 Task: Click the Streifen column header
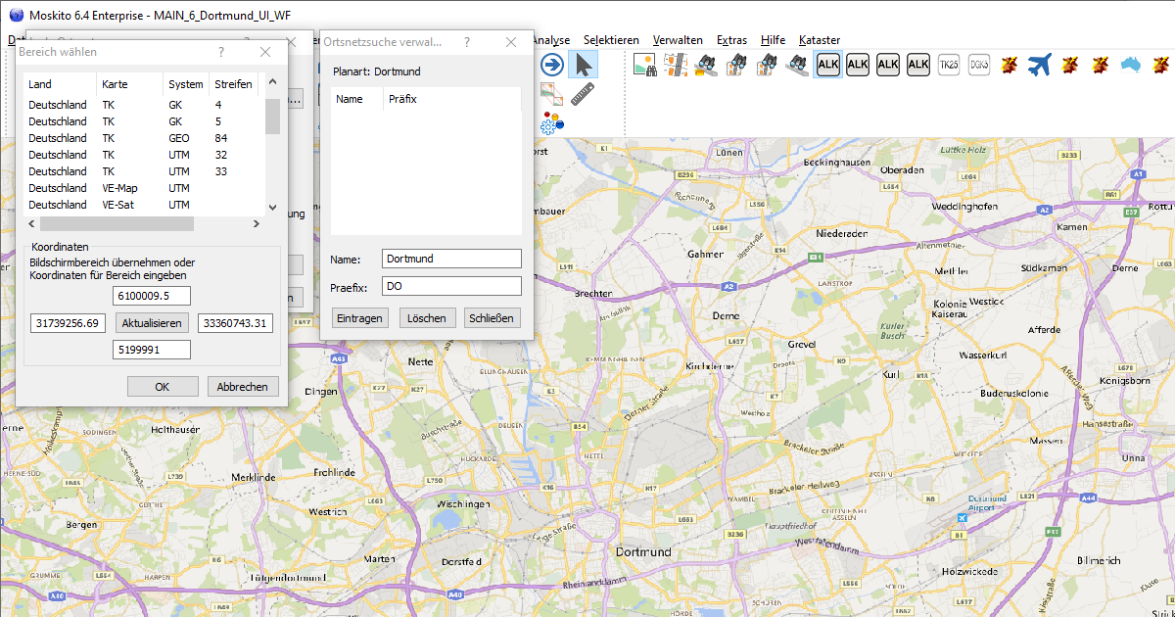click(x=233, y=84)
